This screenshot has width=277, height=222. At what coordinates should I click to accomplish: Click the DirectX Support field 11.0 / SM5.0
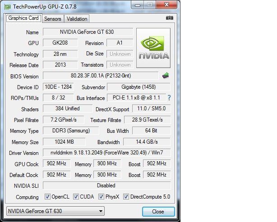[152, 109]
